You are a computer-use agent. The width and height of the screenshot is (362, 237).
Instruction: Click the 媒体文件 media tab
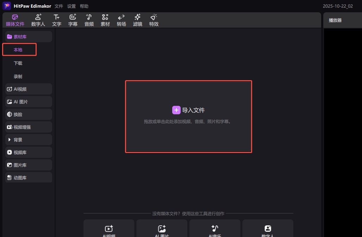[15, 20]
